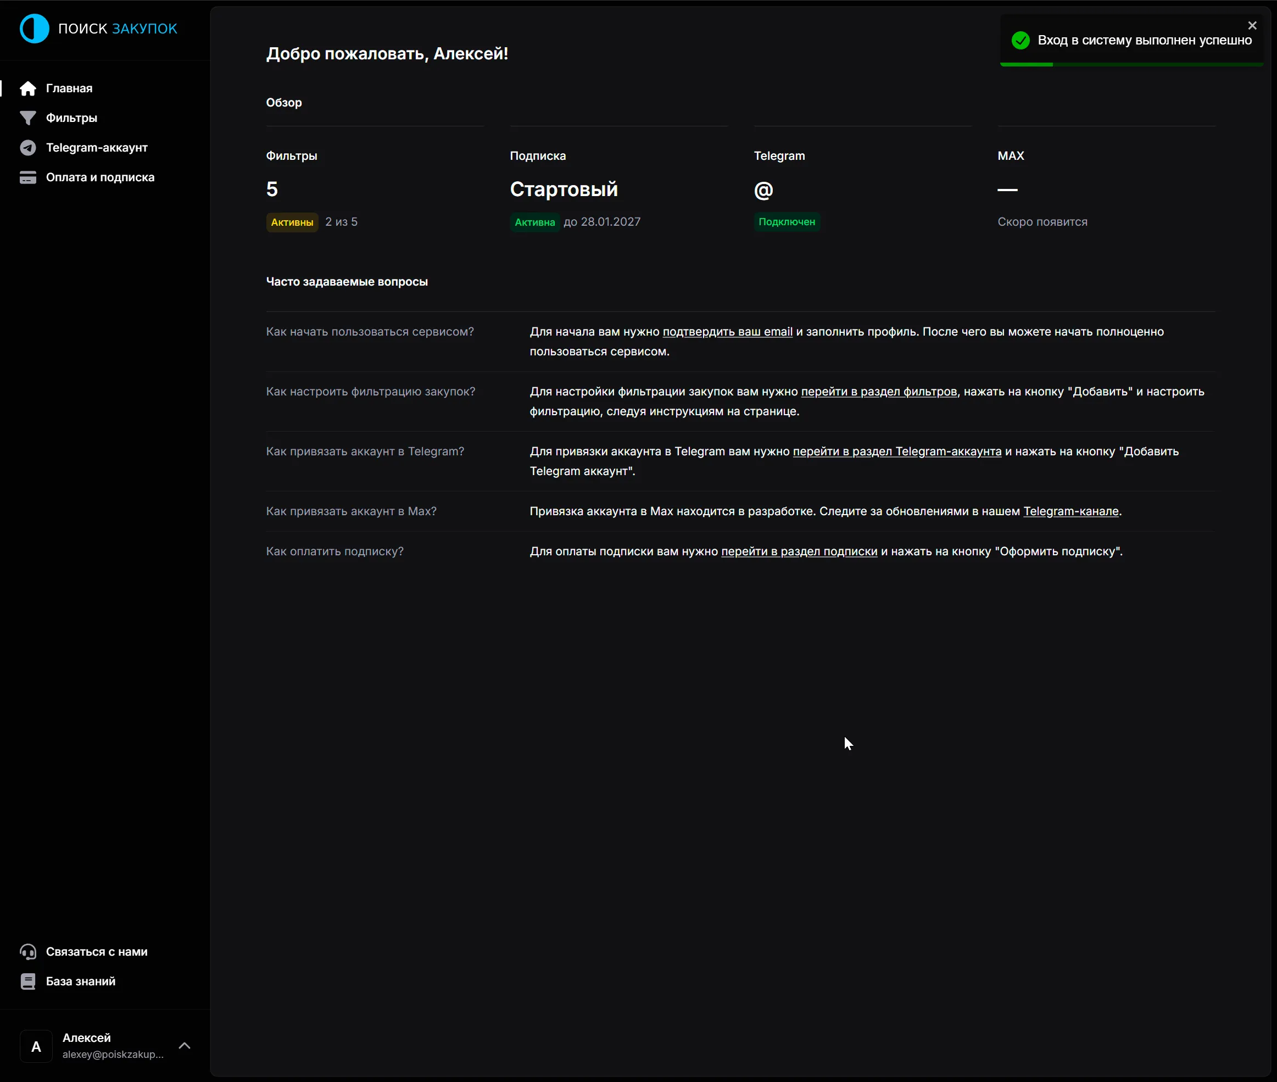Screen dimensions: 1277x1082
Task: Click the book icon for База знаний
Action: click(27, 981)
